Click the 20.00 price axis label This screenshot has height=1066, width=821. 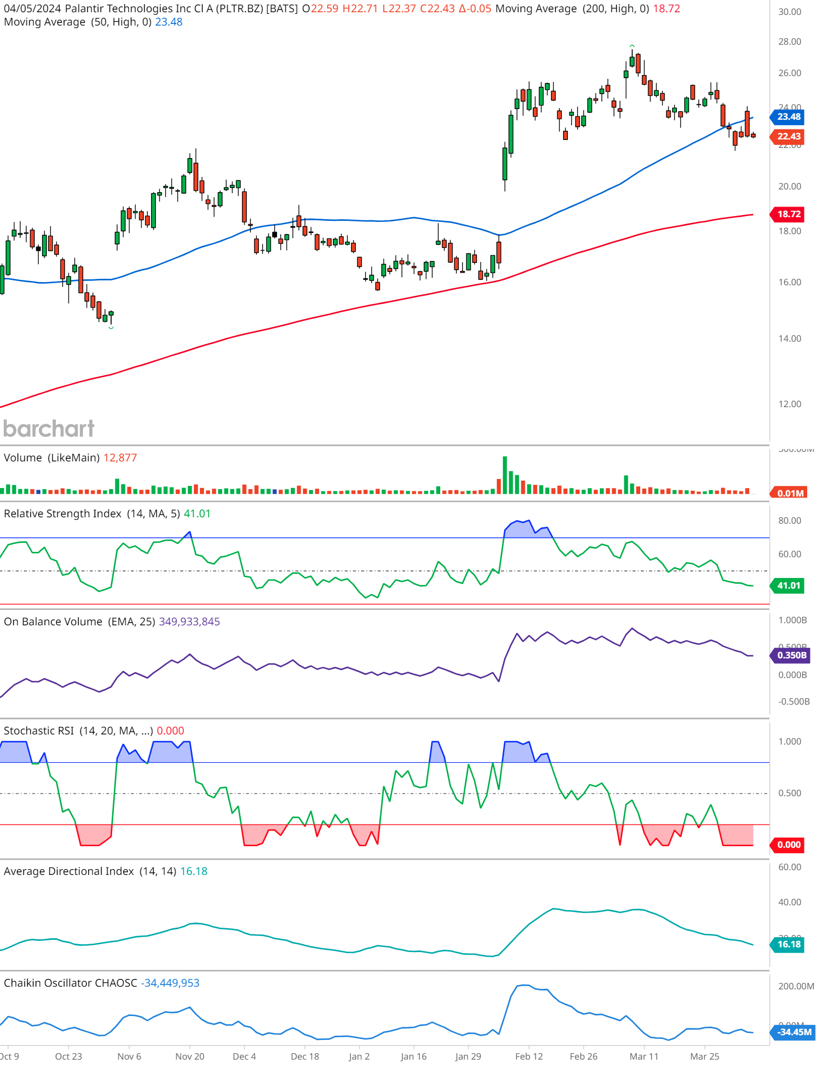click(x=790, y=187)
